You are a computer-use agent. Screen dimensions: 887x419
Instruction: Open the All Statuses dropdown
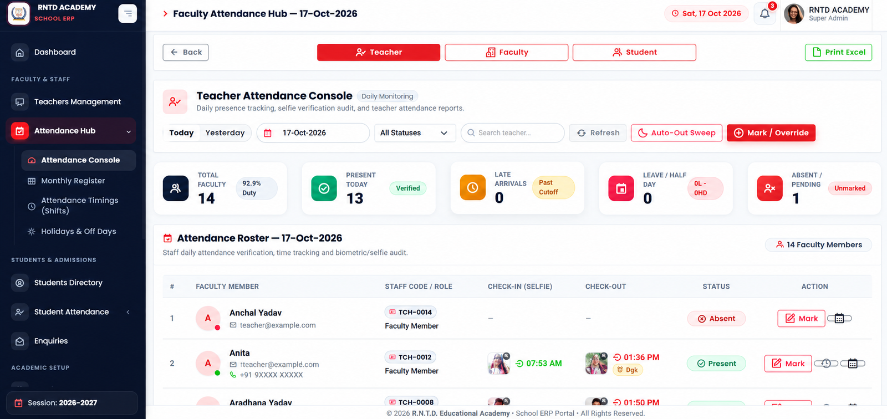tap(415, 133)
